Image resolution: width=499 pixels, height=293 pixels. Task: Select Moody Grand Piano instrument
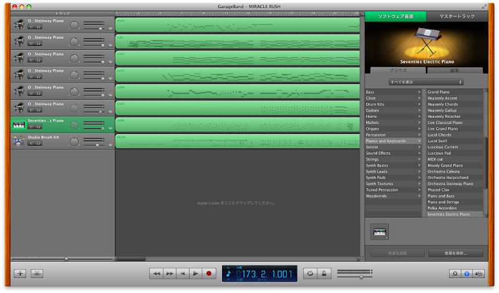click(x=455, y=165)
